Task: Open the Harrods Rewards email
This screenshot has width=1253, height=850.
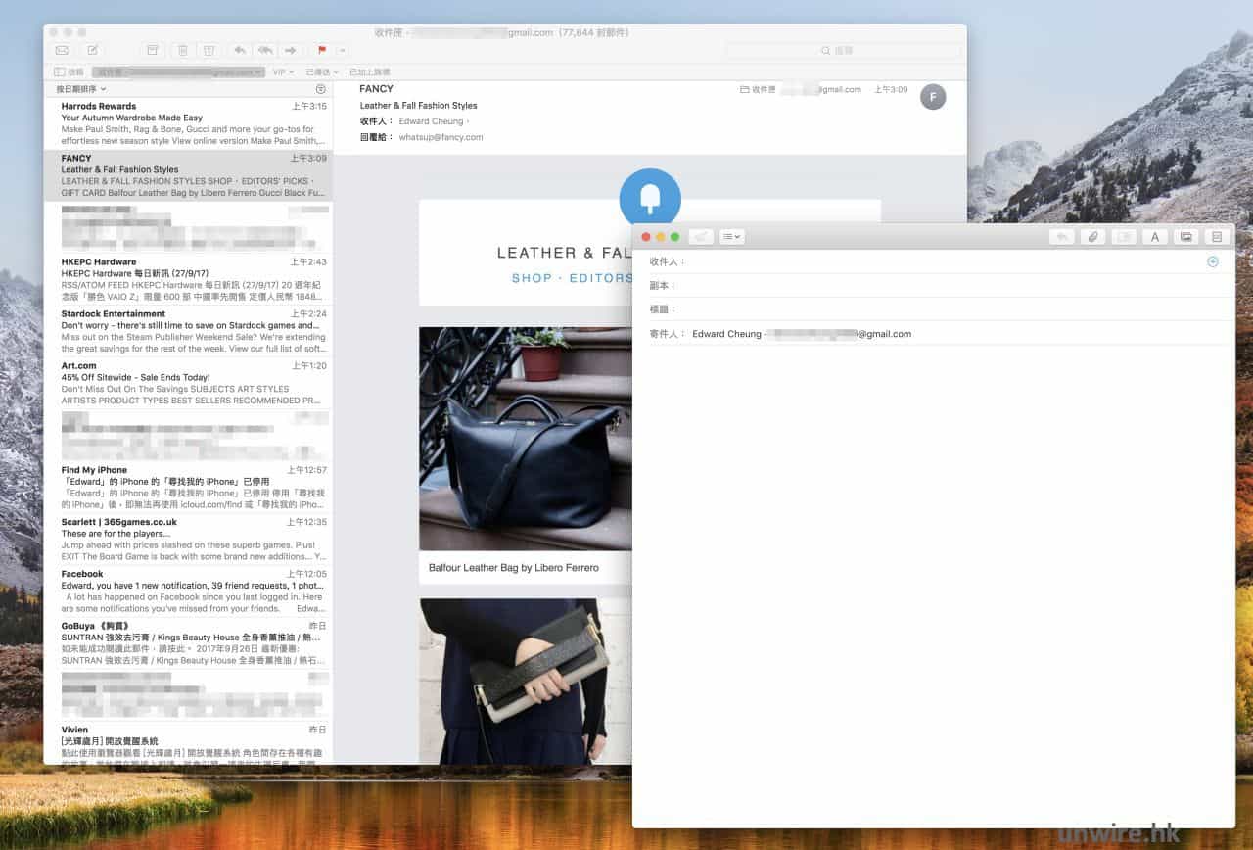Action: tap(188, 123)
